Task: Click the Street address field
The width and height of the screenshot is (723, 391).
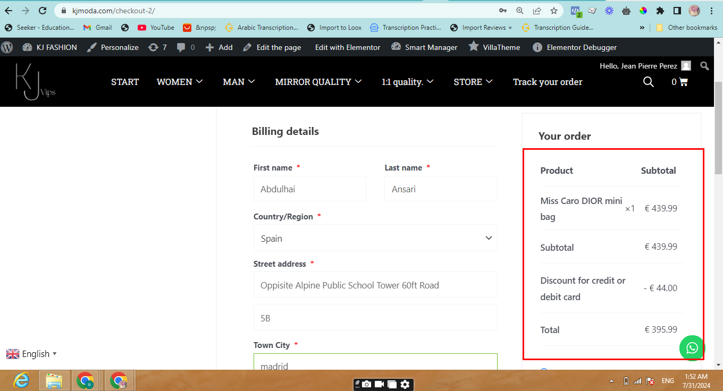Action: [x=375, y=285]
